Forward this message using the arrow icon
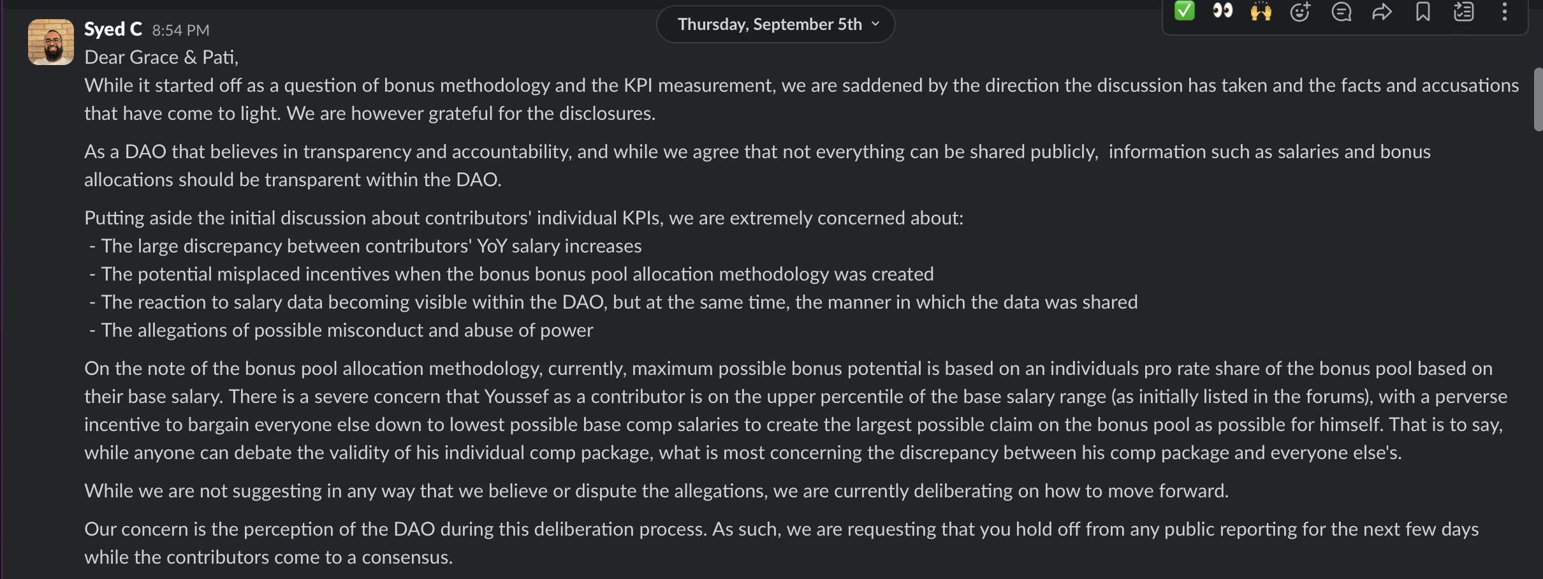The width and height of the screenshot is (1543, 579). coord(1382,11)
